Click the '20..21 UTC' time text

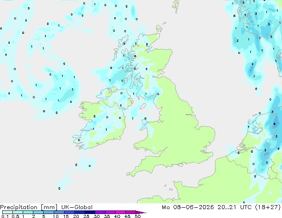point(235,207)
